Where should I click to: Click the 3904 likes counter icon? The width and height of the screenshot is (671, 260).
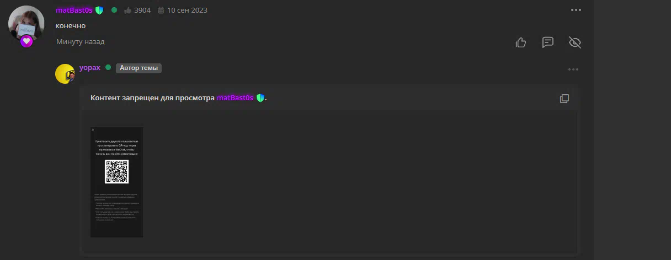point(128,10)
